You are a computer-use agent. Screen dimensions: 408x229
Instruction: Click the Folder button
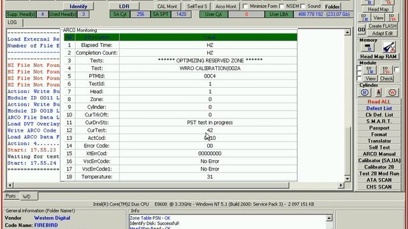[332, 7]
